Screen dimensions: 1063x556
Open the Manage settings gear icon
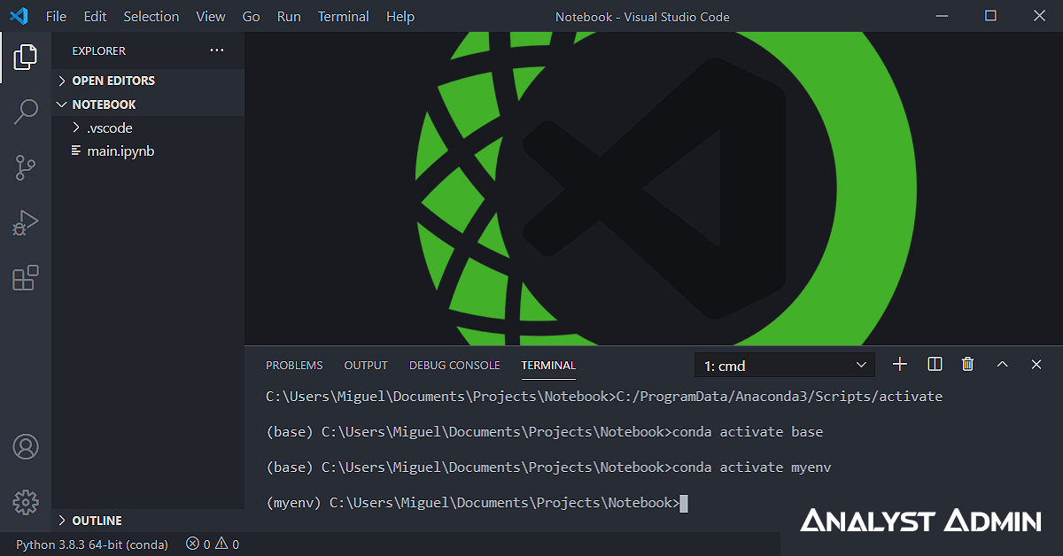[x=26, y=502]
